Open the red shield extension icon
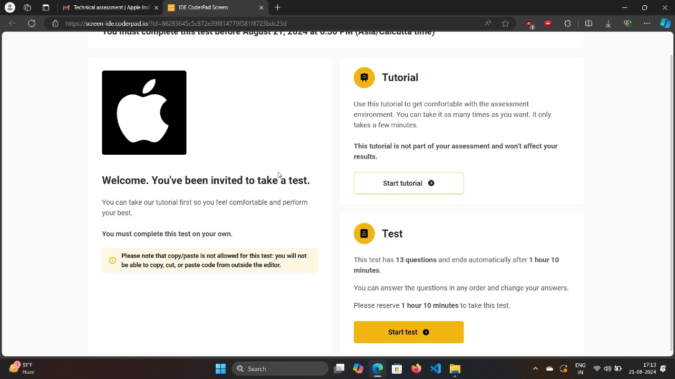Screen dimensions: 675x379 (x=529, y=24)
